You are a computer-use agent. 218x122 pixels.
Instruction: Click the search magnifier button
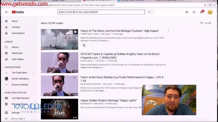click(x=150, y=12)
